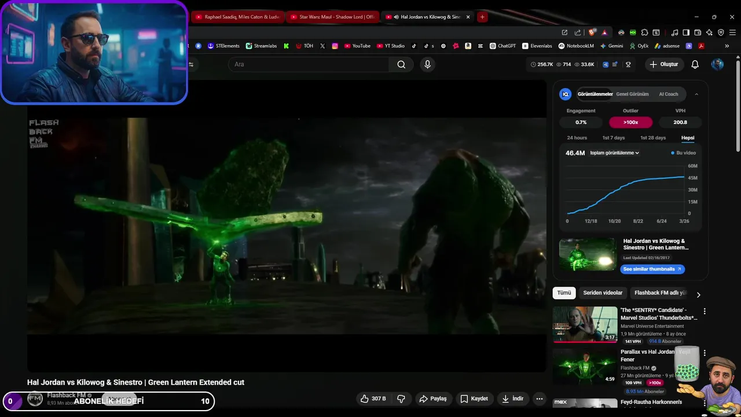Switch to Star Wars: Maul browser tab
741x417 pixels.
point(332,17)
